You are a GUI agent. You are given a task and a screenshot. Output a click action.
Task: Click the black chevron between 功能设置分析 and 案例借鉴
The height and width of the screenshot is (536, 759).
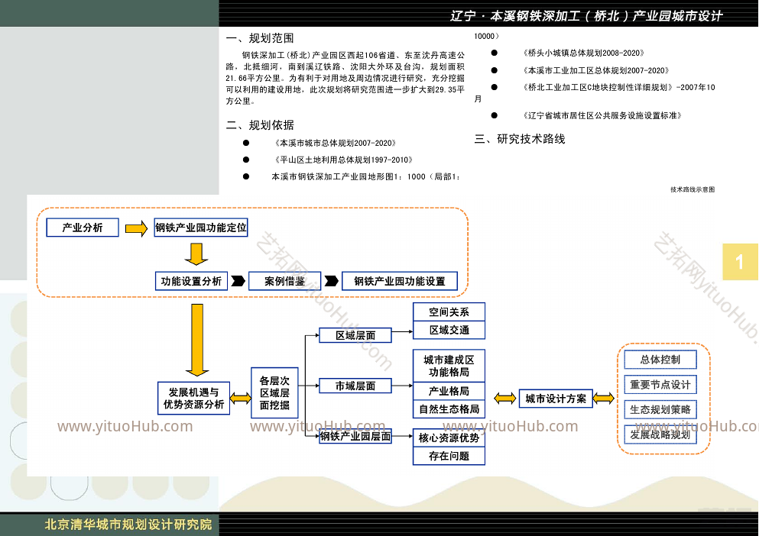pos(238,281)
